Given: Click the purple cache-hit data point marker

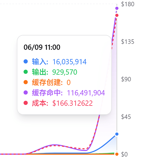Looking at the screenshot, I should 117,8.
